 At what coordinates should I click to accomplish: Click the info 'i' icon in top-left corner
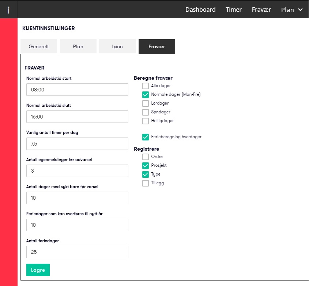point(8,10)
